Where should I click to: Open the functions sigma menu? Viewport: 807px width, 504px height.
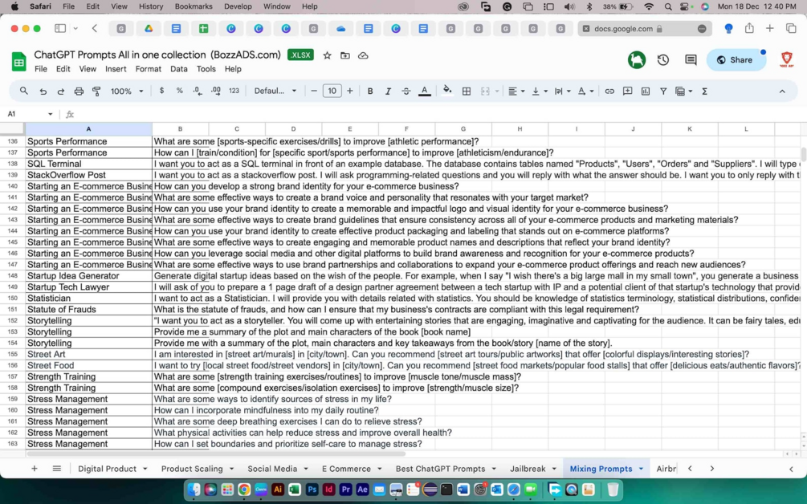click(704, 91)
